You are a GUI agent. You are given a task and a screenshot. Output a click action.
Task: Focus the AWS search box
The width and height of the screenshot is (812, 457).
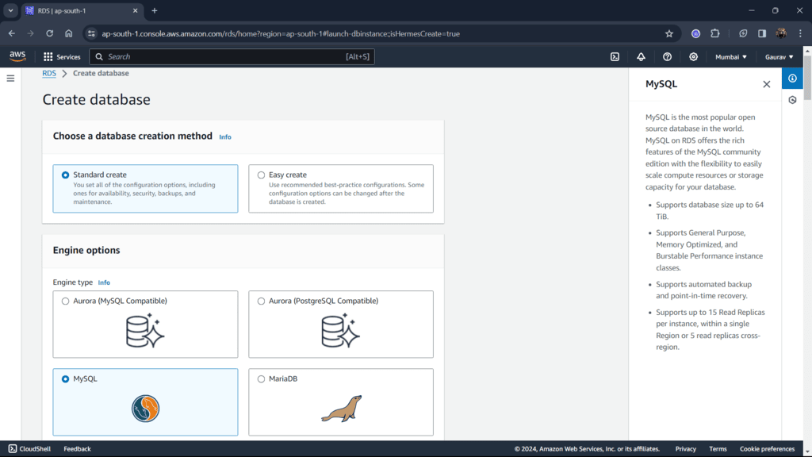232,56
